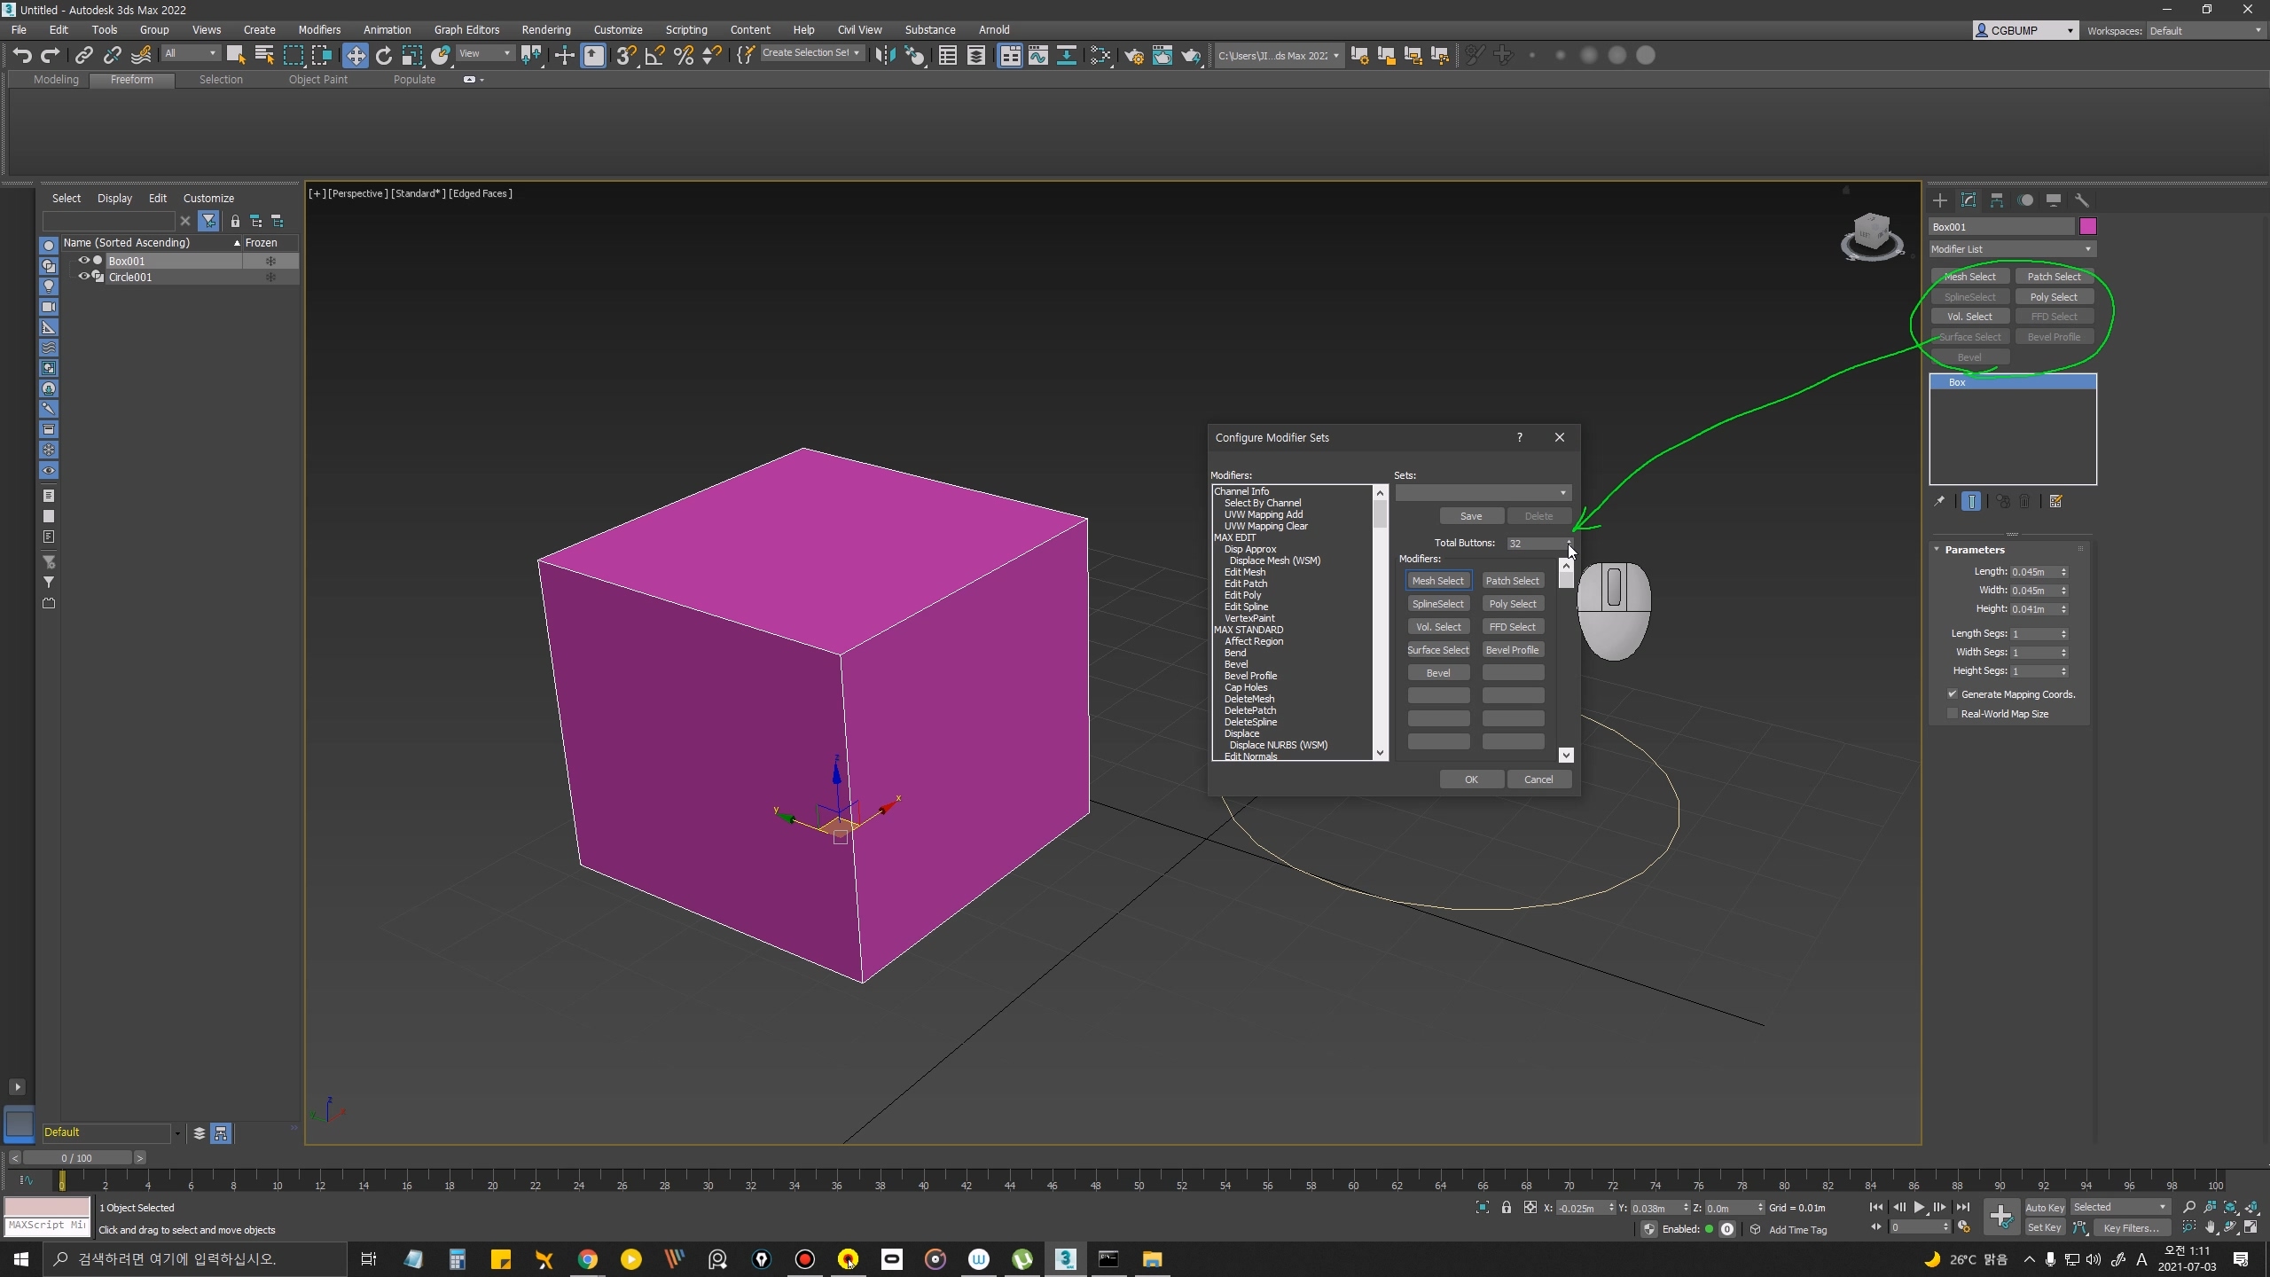Open the Hierarchy command panel tab

(x=1996, y=200)
